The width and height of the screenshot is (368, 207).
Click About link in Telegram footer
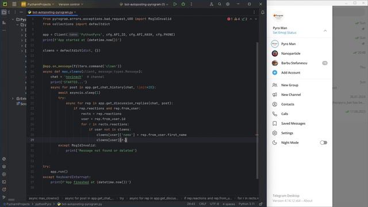[x=308, y=201]
